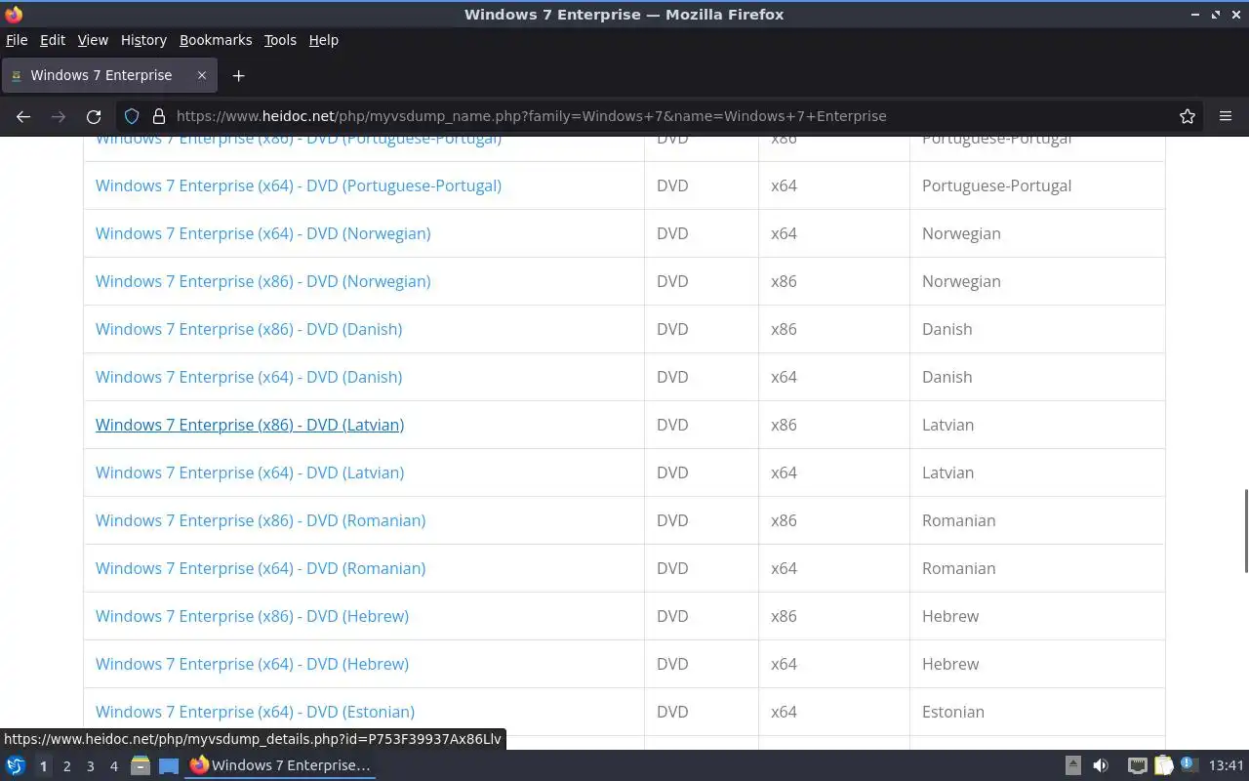Open Windows 7 Enterprise (x86) Hebrew link
Image resolution: width=1249 pixels, height=781 pixels.
[x=252, y=616]
